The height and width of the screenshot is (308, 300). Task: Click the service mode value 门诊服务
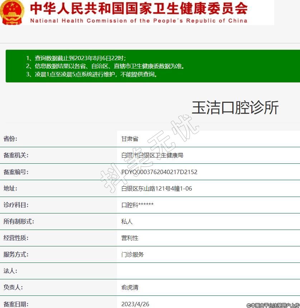pyautogui.click(x=132, y=255)
